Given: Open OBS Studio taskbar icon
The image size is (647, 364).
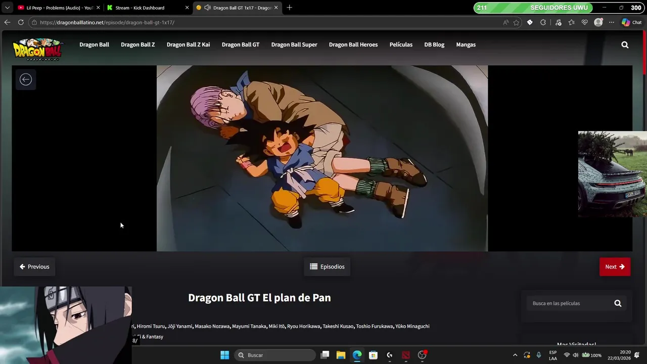Looking at the screenshot, I should pyautogui.click(x=422, y=355).
